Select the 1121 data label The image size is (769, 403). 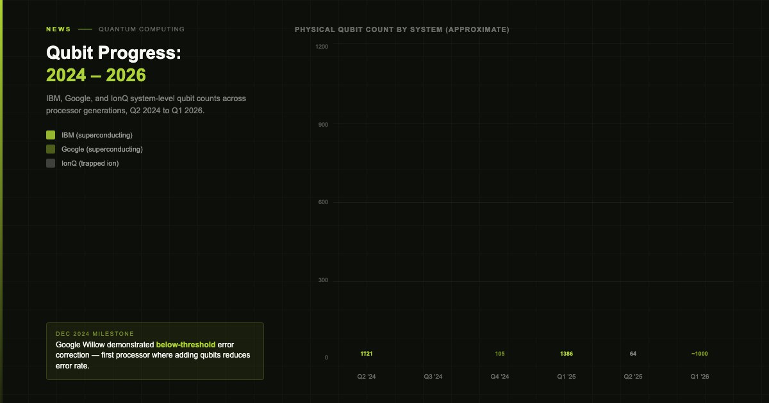pyautogui.click(x=367, y=354)
